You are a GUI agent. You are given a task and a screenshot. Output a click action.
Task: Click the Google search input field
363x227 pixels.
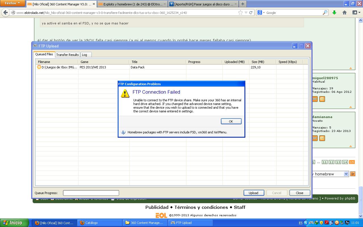coord(294,13)
